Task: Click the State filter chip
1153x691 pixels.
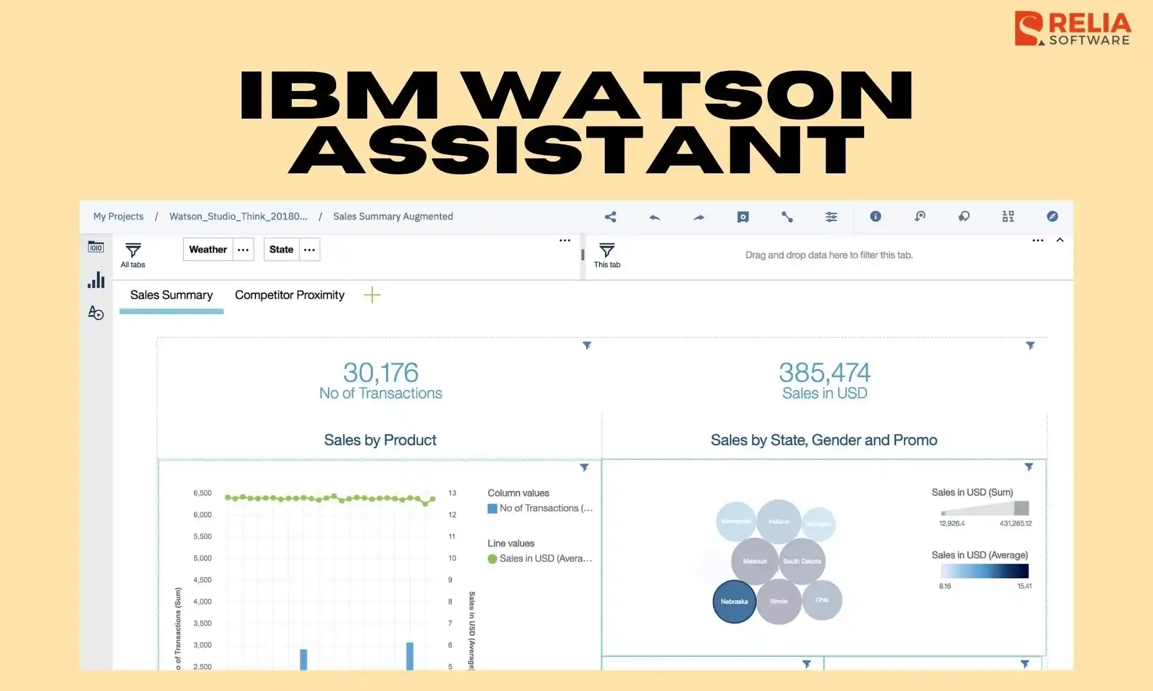Action: (281, 250)
